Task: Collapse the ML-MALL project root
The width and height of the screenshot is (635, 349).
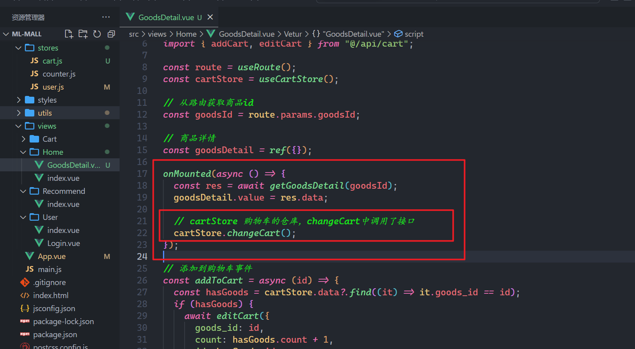Action: [x=6, y=34]
